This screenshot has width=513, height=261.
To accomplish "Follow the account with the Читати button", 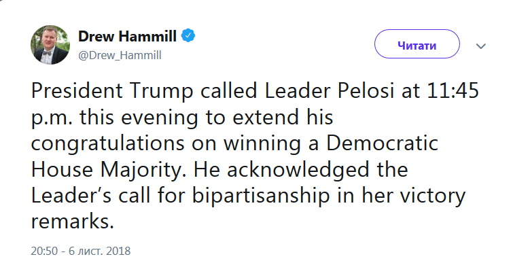I will tap(417, 44).
